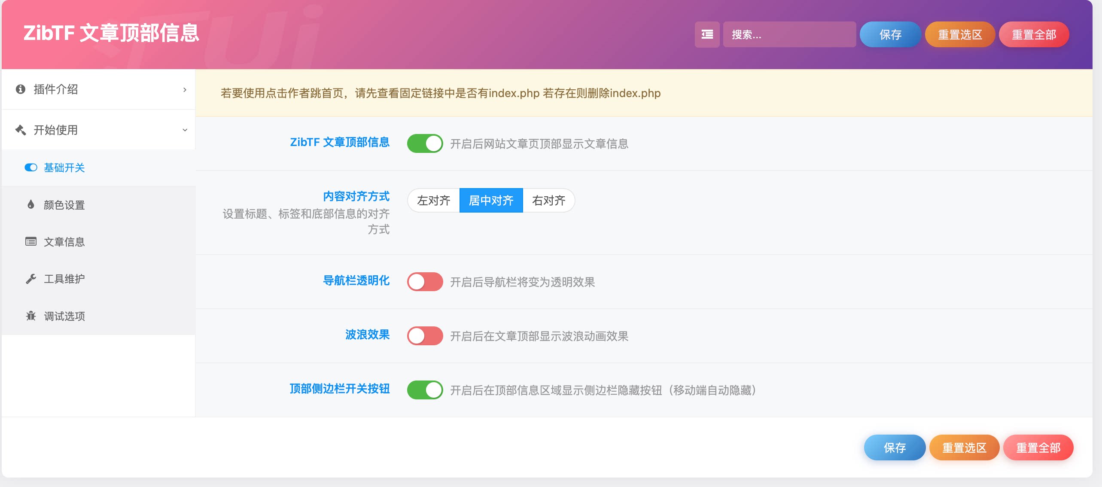Disable the ZibTF 文章顶部信息 switch
The height and width of the screenshot is (487, 1102).
point(425,143)
